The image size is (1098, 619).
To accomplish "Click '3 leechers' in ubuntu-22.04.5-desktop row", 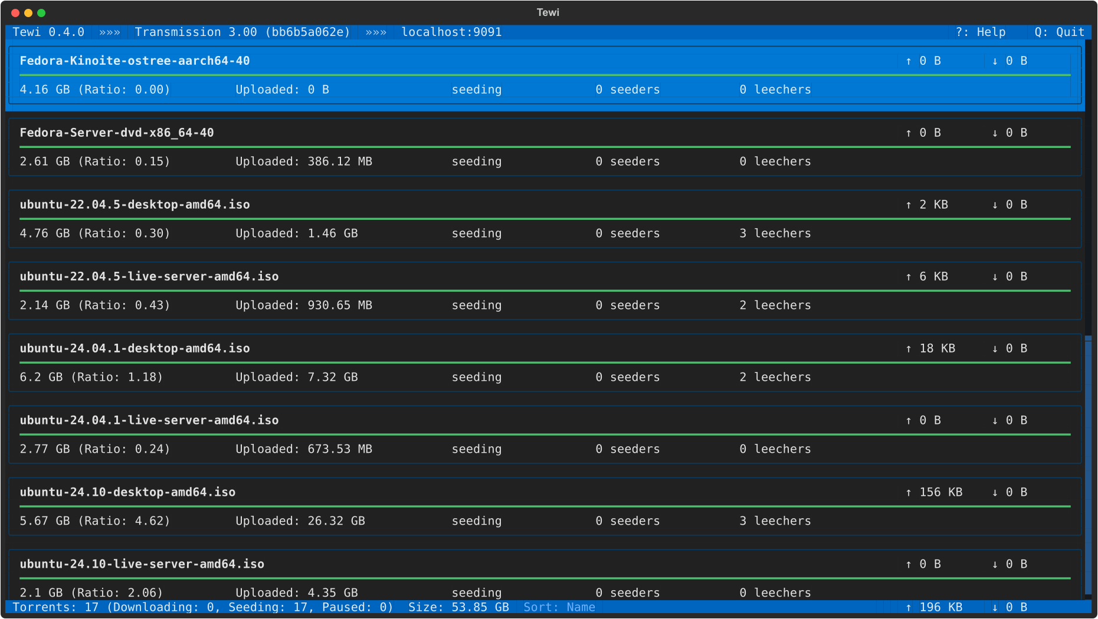I will (x=775, y=233).
